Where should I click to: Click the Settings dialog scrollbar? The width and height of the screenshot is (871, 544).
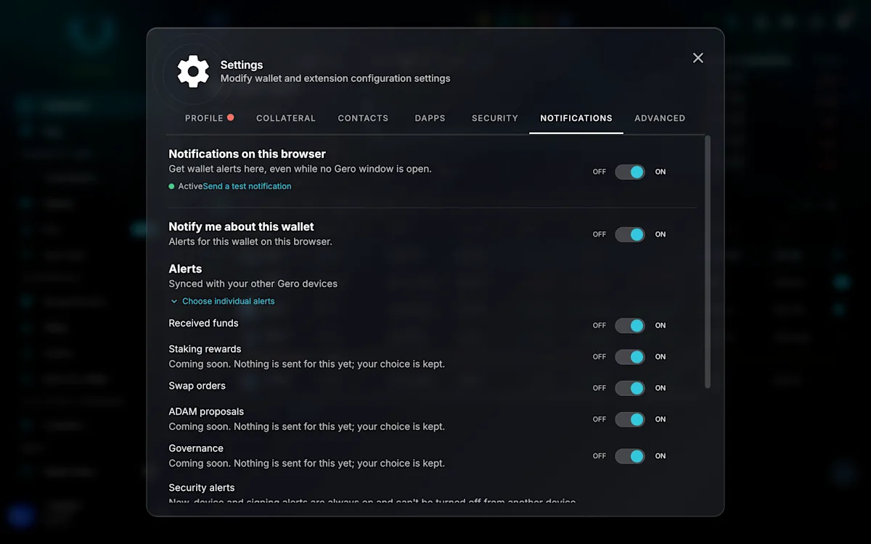coord(708,262)
